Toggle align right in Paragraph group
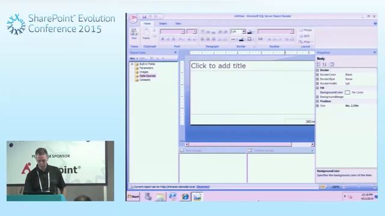 pyautogui.click(x=214, y=39)
